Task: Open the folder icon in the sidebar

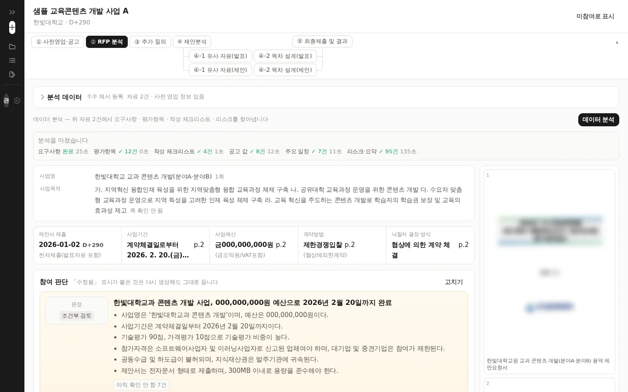Action: 12,47
